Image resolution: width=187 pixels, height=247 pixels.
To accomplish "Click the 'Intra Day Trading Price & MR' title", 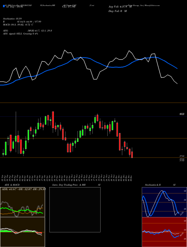I will 69,185.
